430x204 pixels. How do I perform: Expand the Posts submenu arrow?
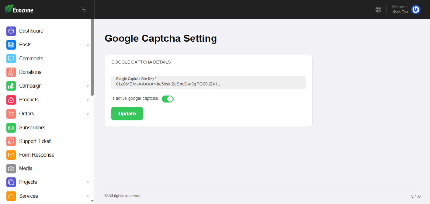[x=87, y=45]
